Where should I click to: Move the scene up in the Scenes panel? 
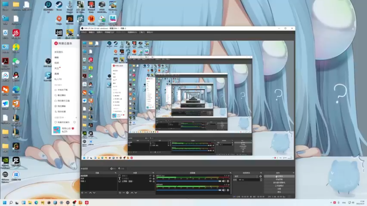[90, 193]
